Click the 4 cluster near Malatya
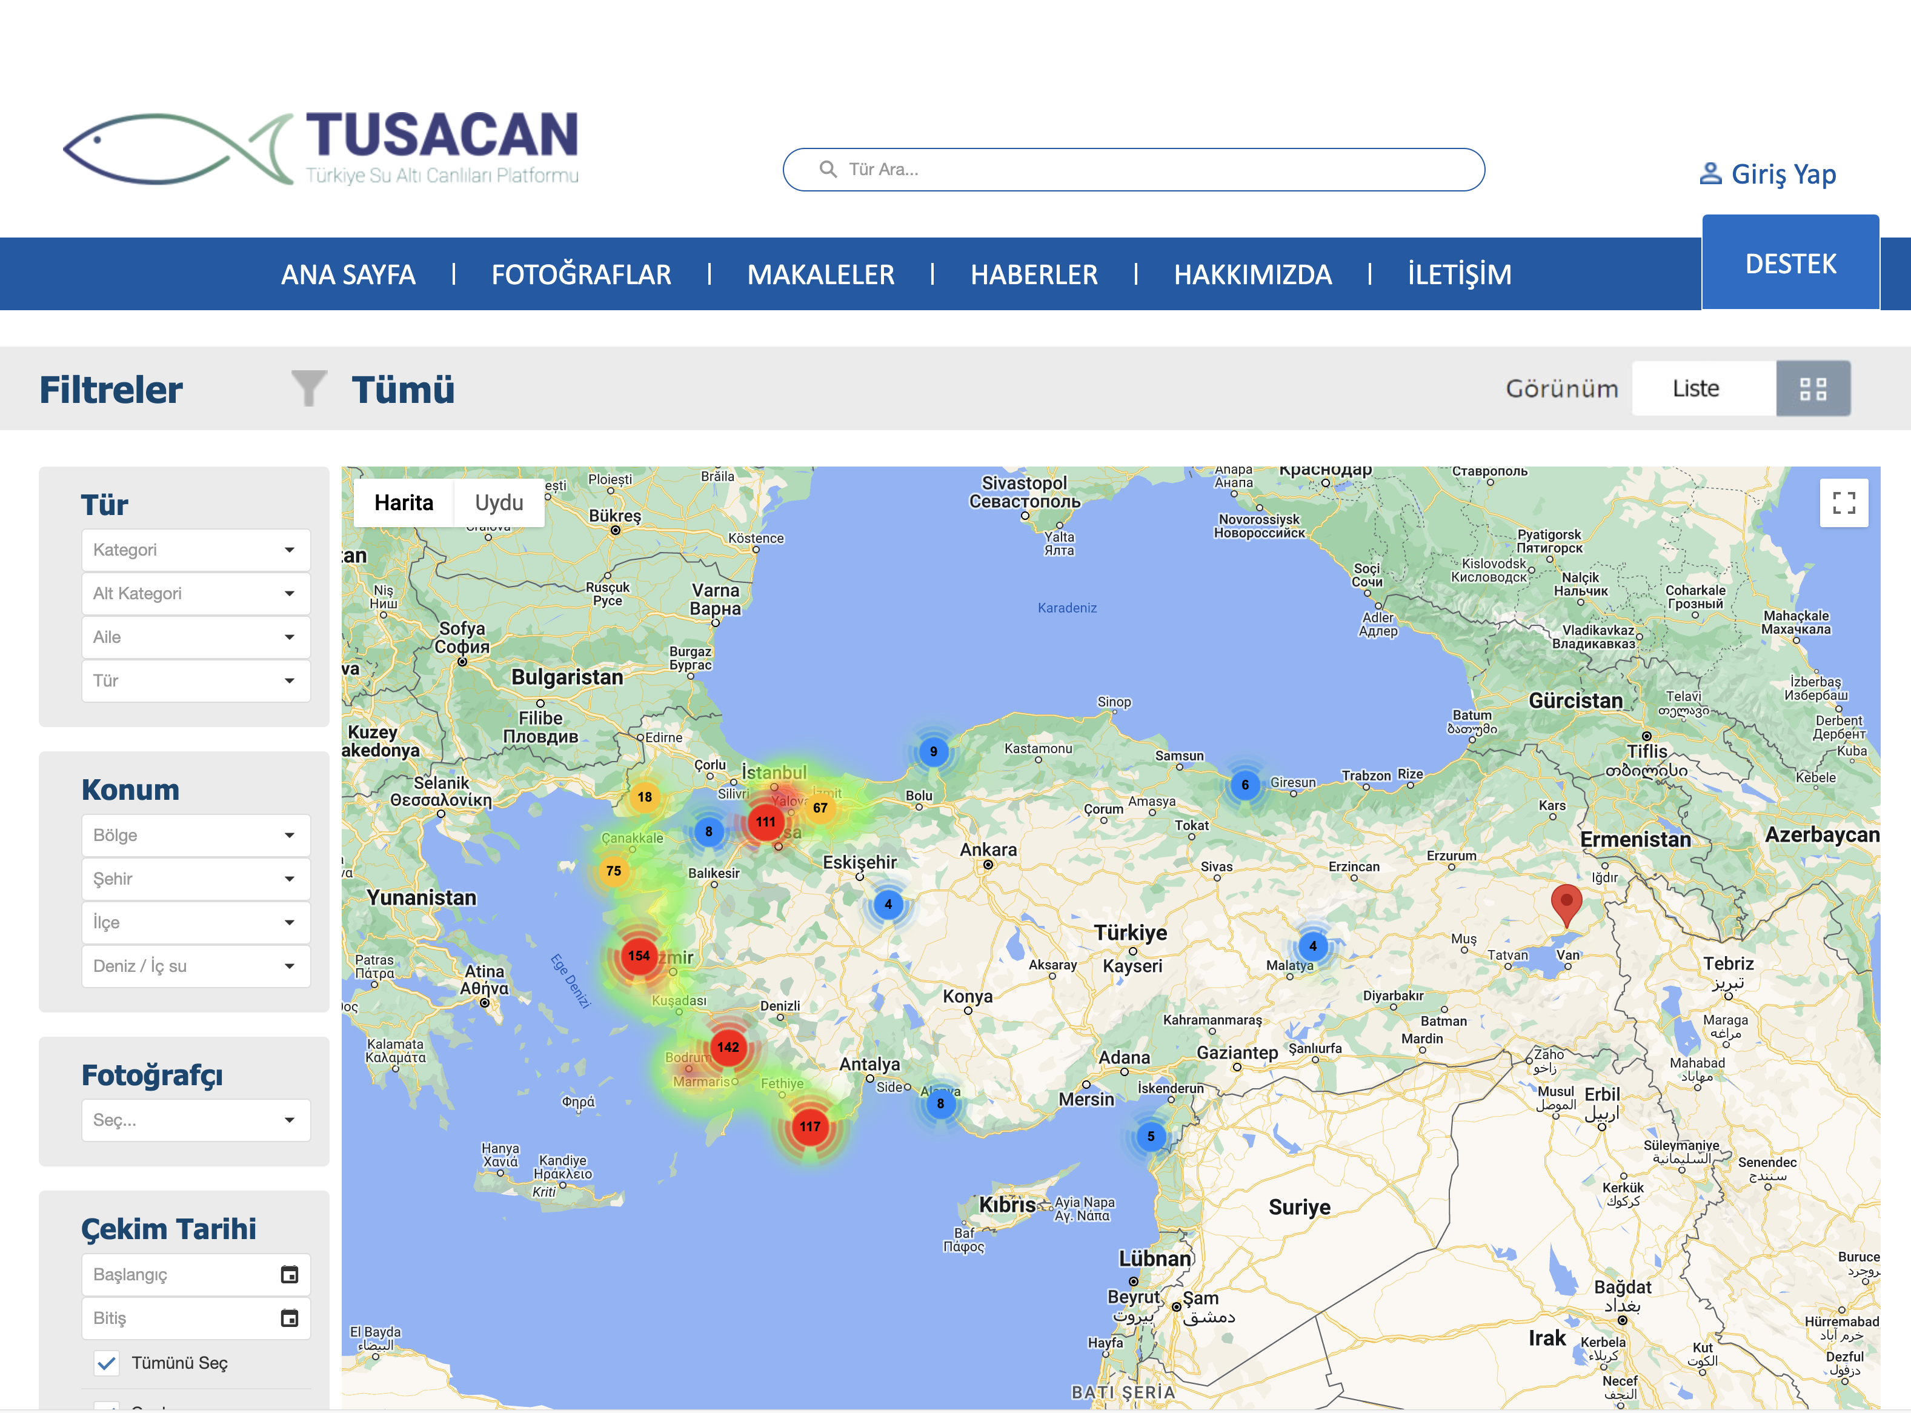The height and width of the screenshot is (1413, 1911). click(1312, 946)
